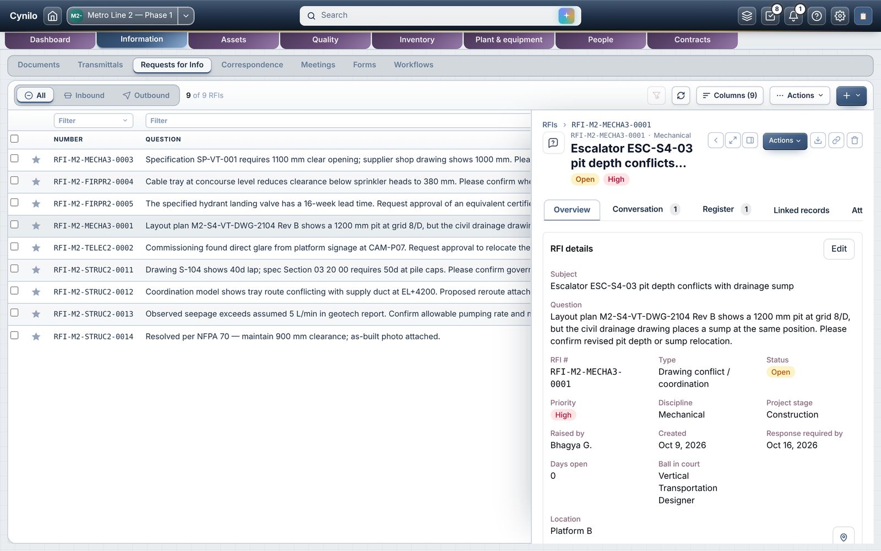Copy link to RFI
The image size is (881, 551).
click(836, 141)
